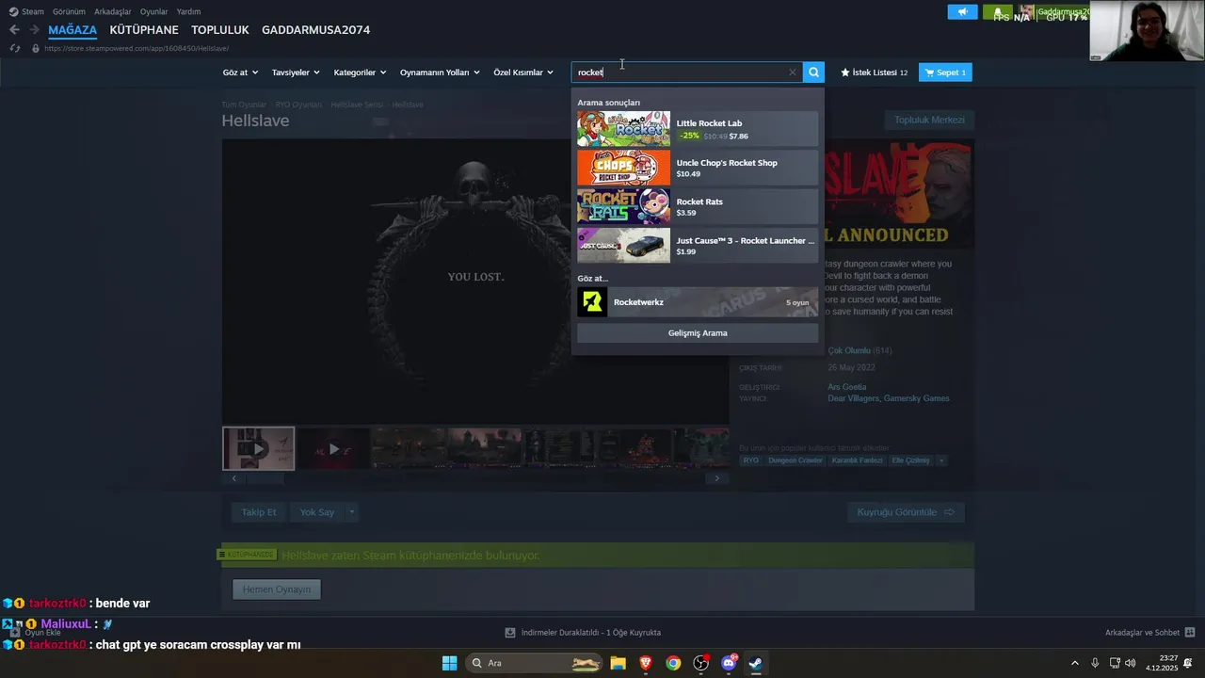Show hidden system tray icons chevron
The height and width of the screenshot is (678, 1205).
[1075, 663]
